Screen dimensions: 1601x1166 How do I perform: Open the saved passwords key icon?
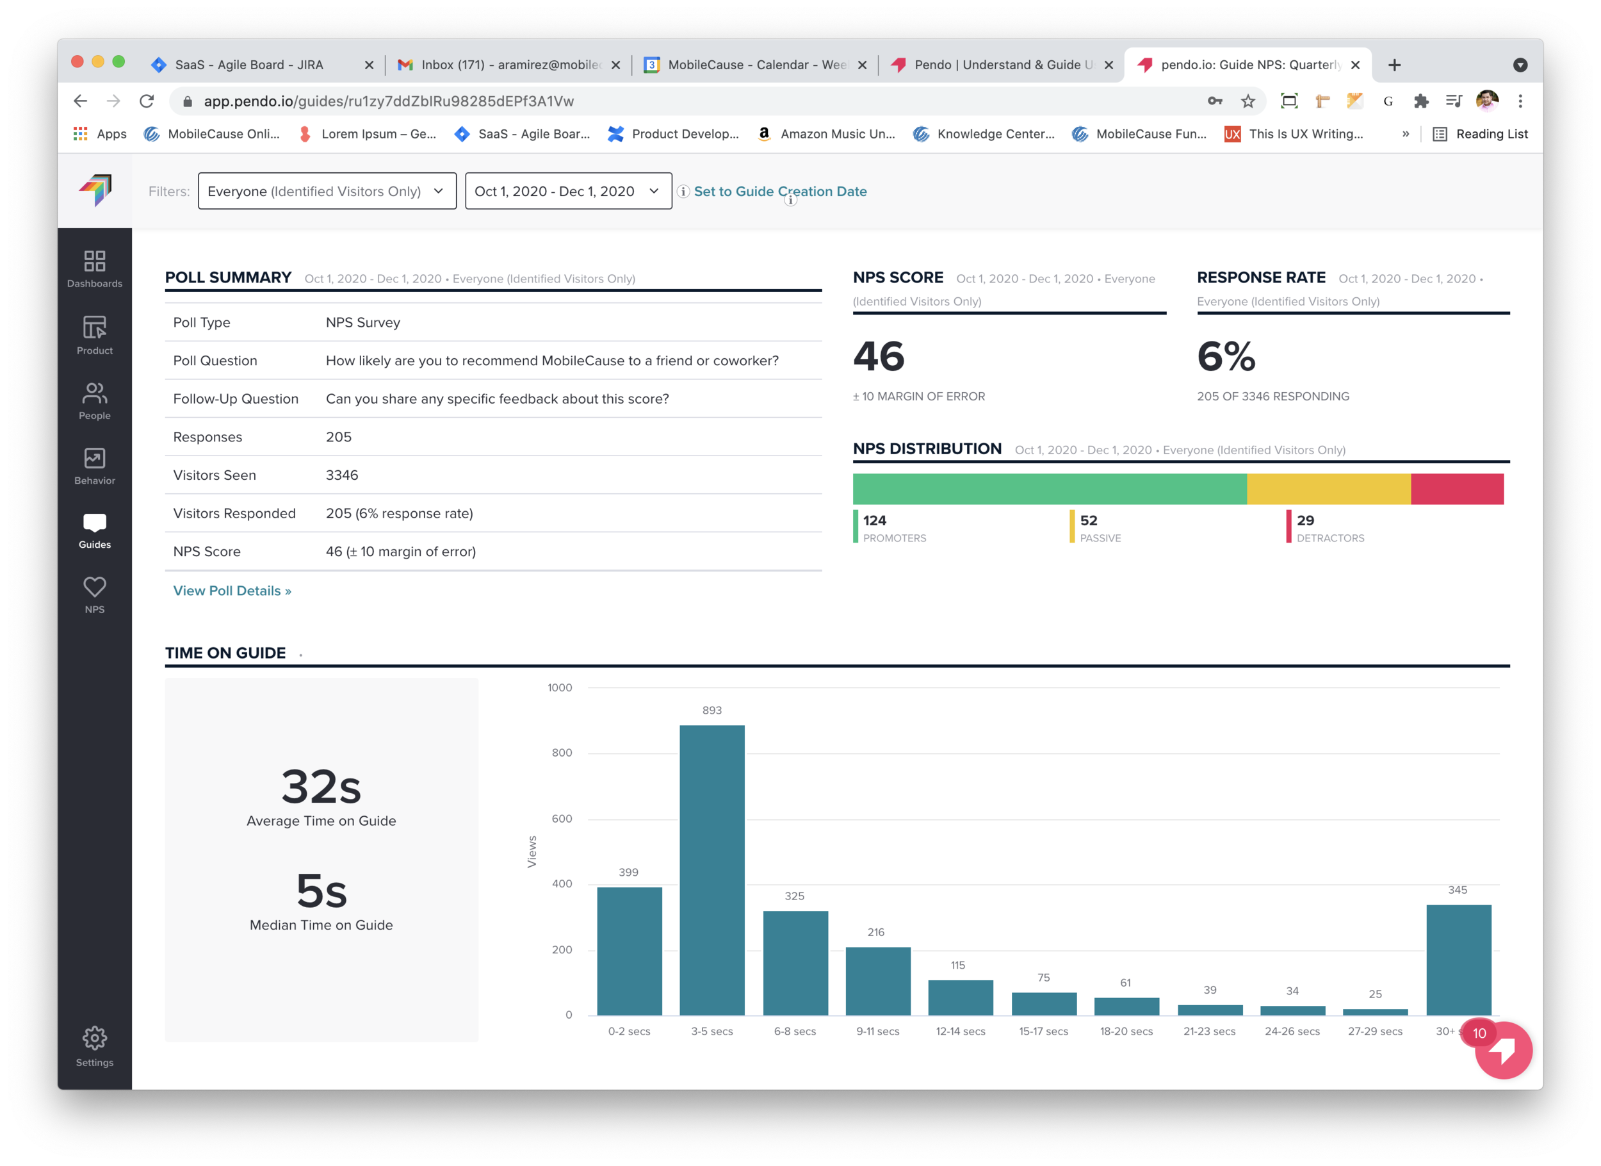(x=1215, y=101)
